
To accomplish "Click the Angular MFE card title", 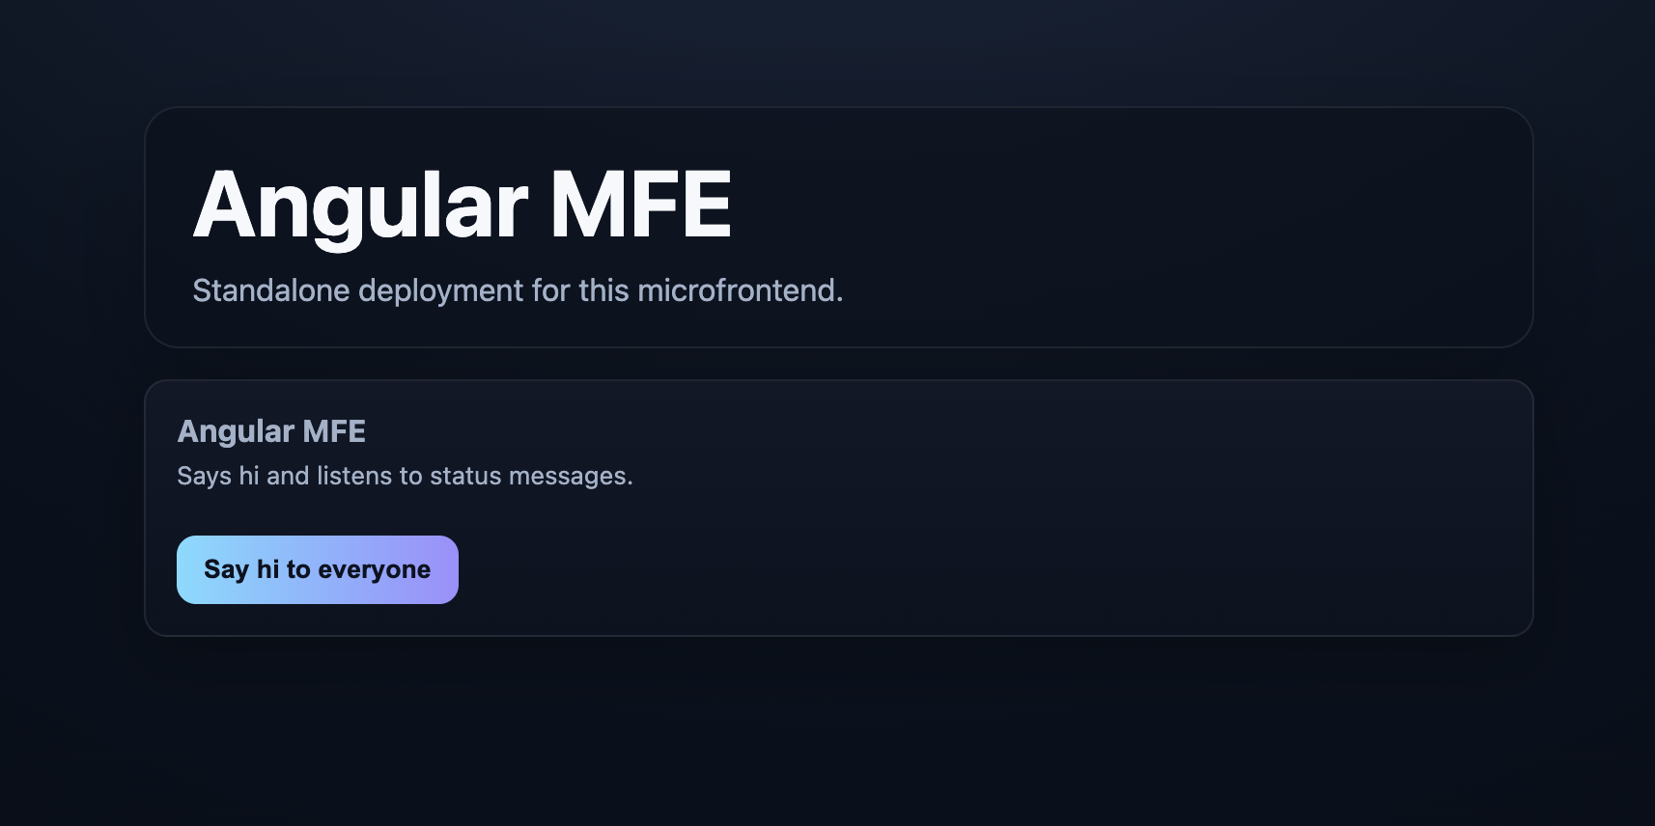I will pos(271,430).
